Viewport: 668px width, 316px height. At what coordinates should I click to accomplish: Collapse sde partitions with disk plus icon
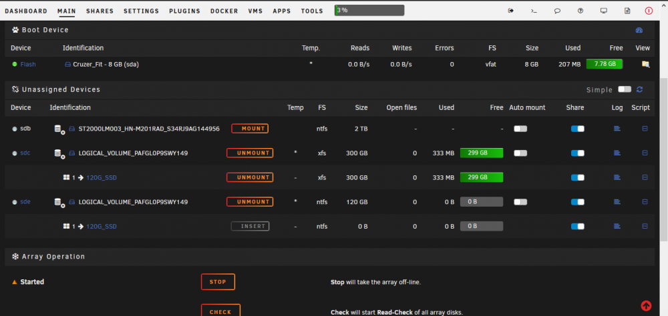(x=59, y=203)
